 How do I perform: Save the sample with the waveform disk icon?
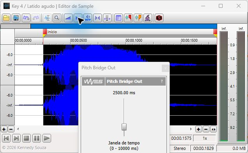(x=16, y=18)
